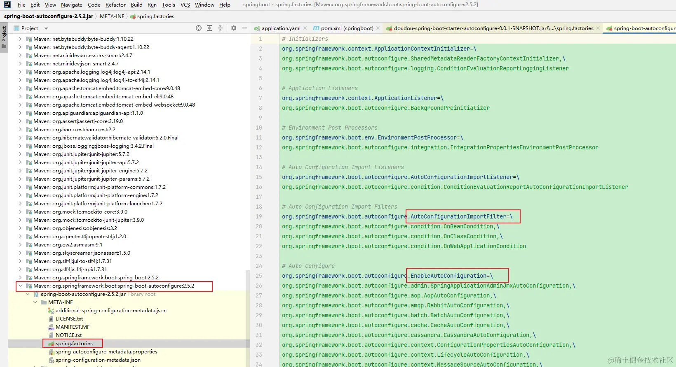
Task: Click additional-spring-configuration-metadata.json file icon
Action: point(51,311)
